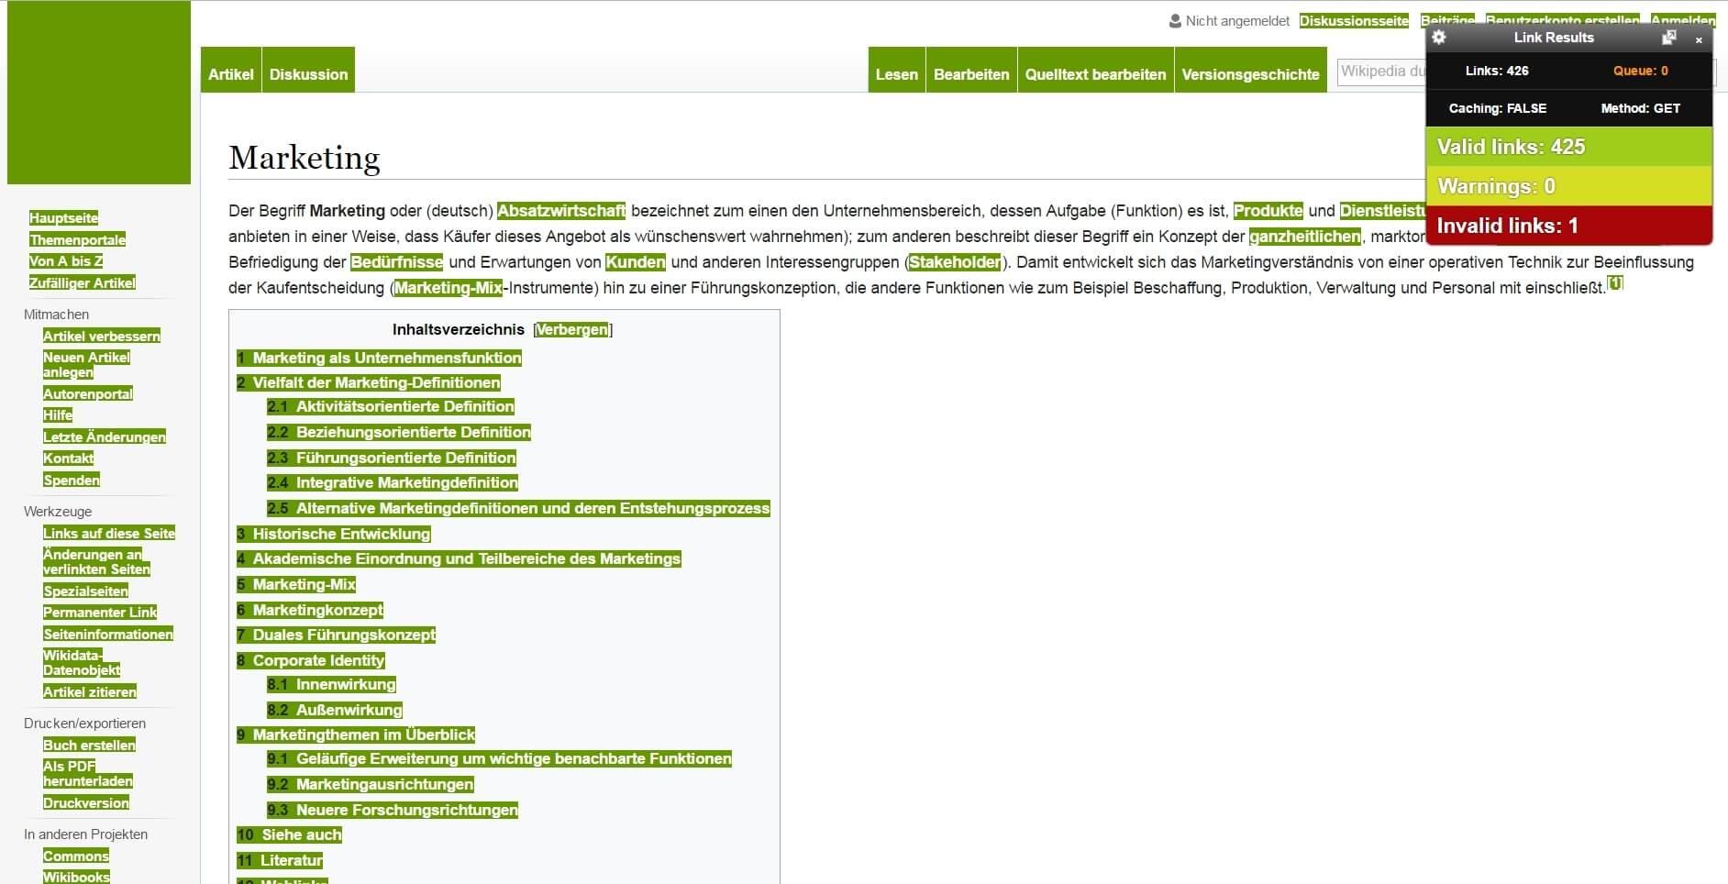1728x884 pixels.
Task: Open Seiteninformationen link
Action: point(108,635)
